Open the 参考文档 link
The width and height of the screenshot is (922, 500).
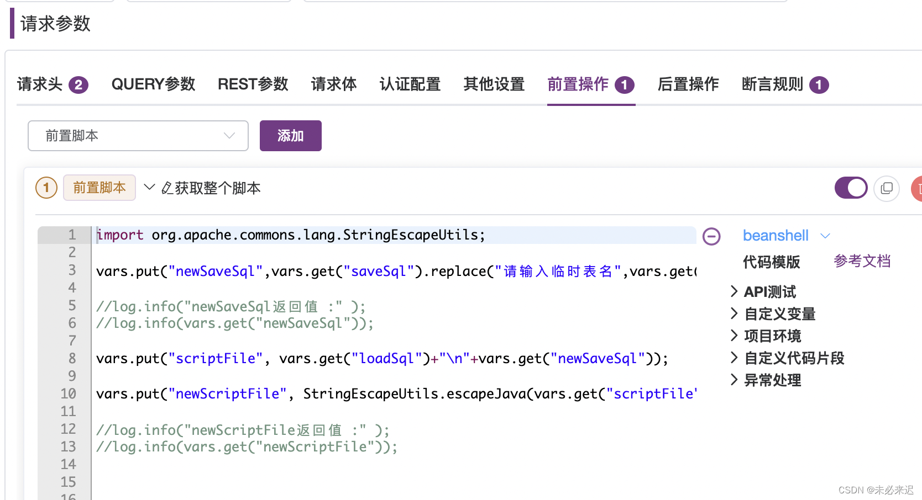pos(862,261)
